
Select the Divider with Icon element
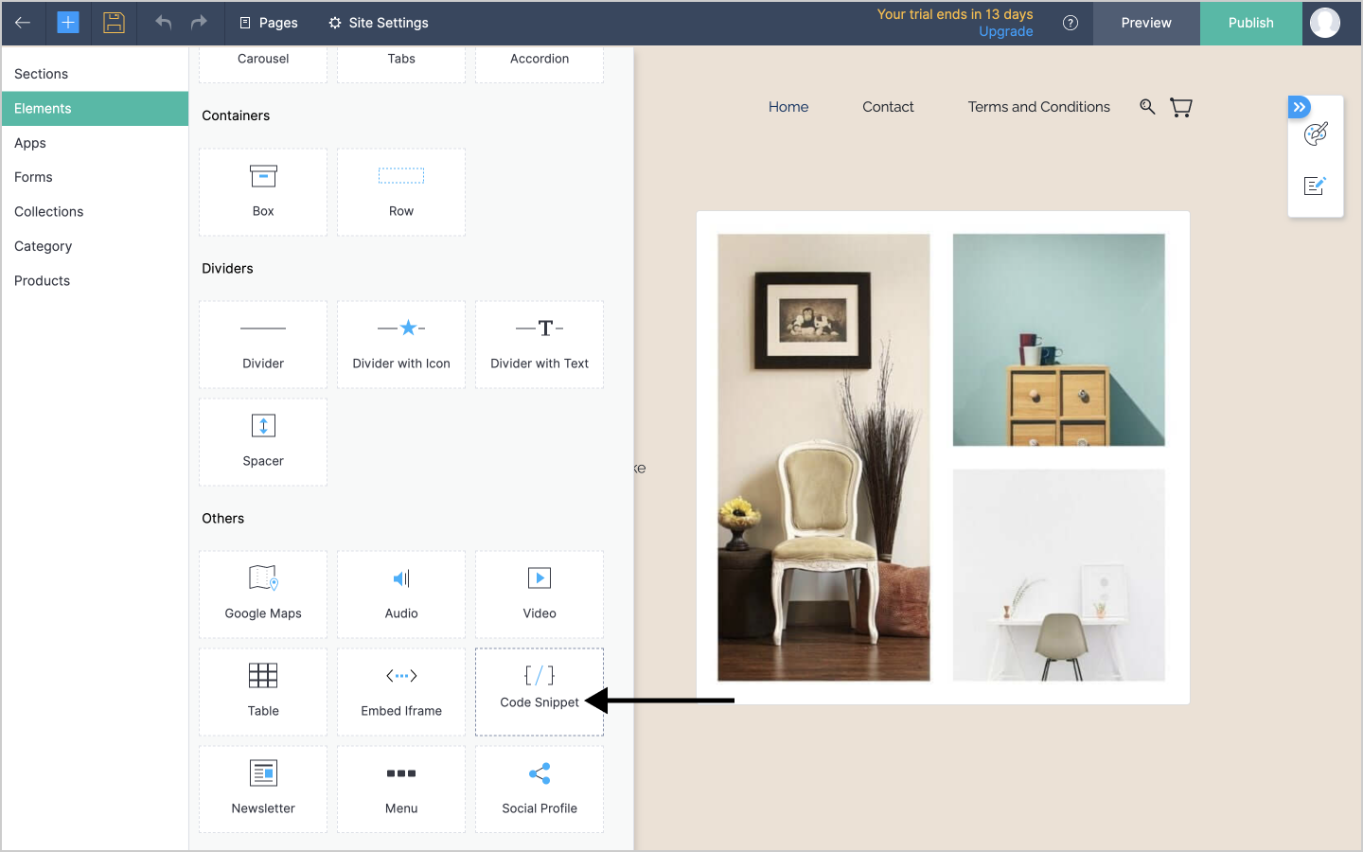pos(401,345)
